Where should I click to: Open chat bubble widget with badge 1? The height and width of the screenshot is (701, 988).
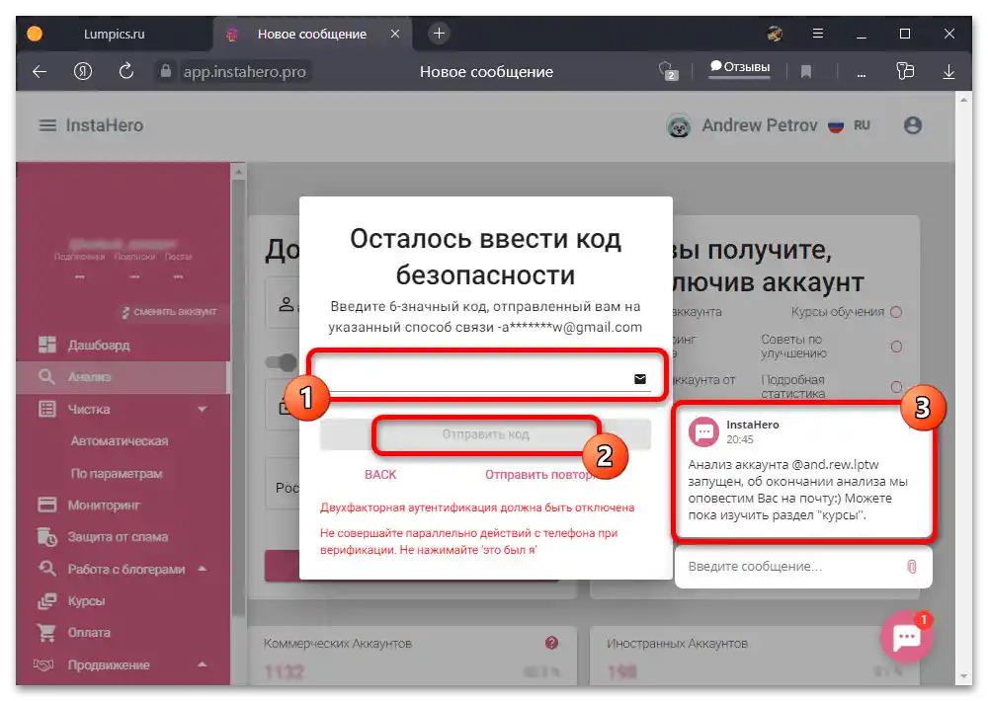[906, 637]
